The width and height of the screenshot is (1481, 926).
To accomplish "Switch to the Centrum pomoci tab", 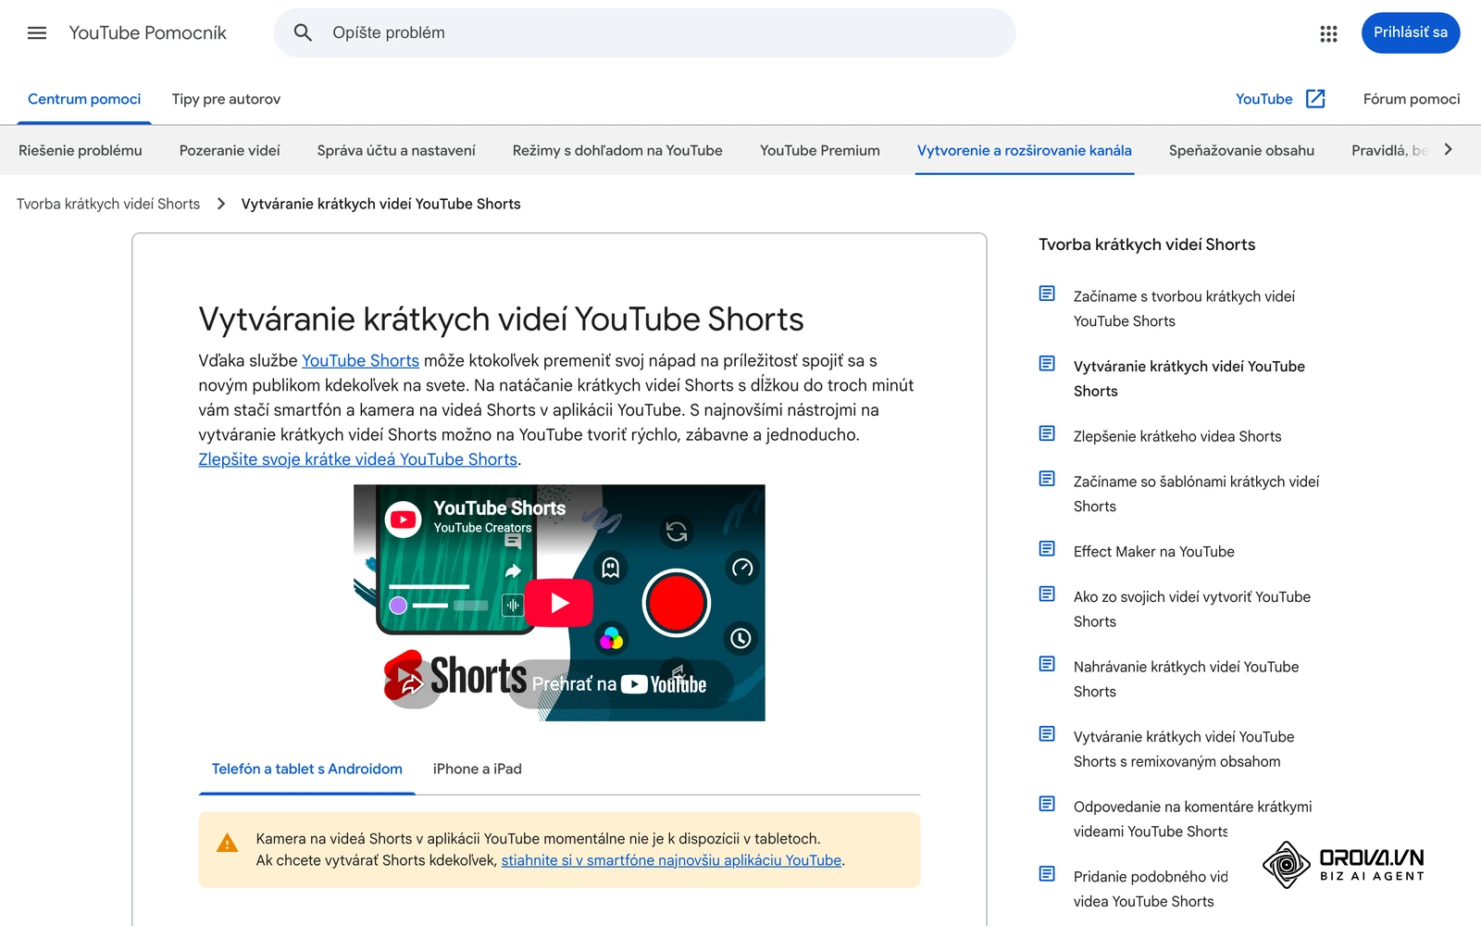I will 84,99.
